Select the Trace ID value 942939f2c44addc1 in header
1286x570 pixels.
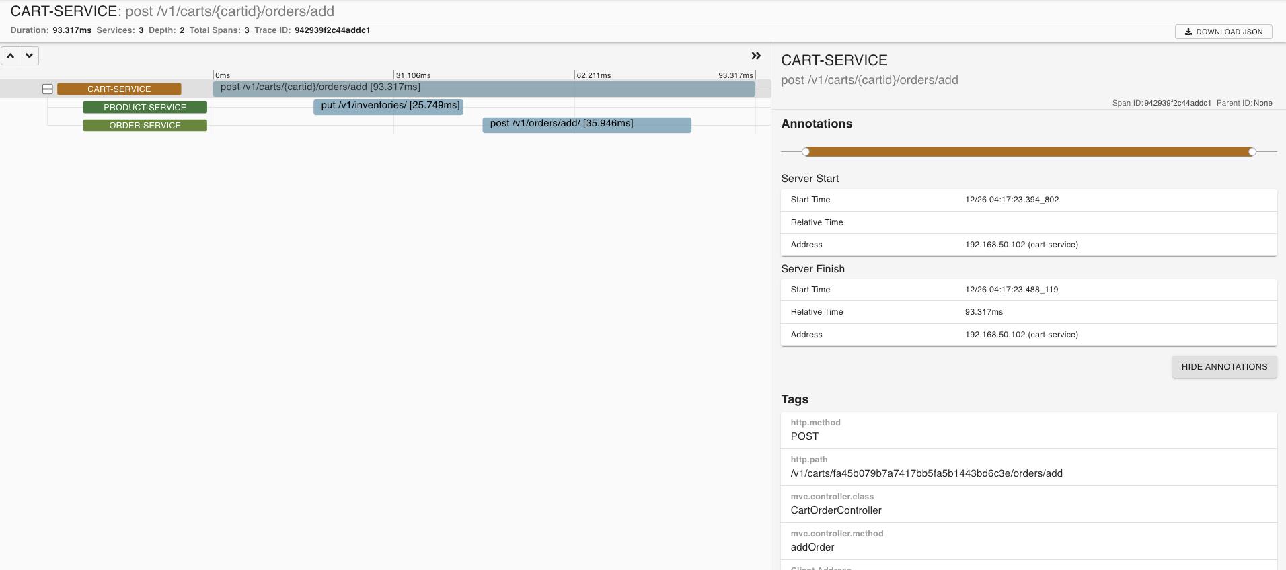(332, 30)
